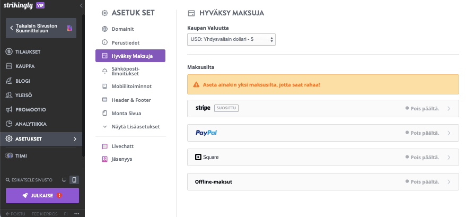The height and width of the screenshot is (217, 466).
Task: Expand Offline-maksut row chevron
Action: coord(449,181)
